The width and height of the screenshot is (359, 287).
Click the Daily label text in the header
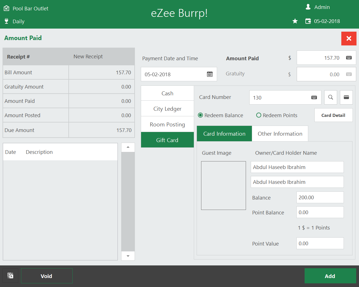[x=19, y=22]
